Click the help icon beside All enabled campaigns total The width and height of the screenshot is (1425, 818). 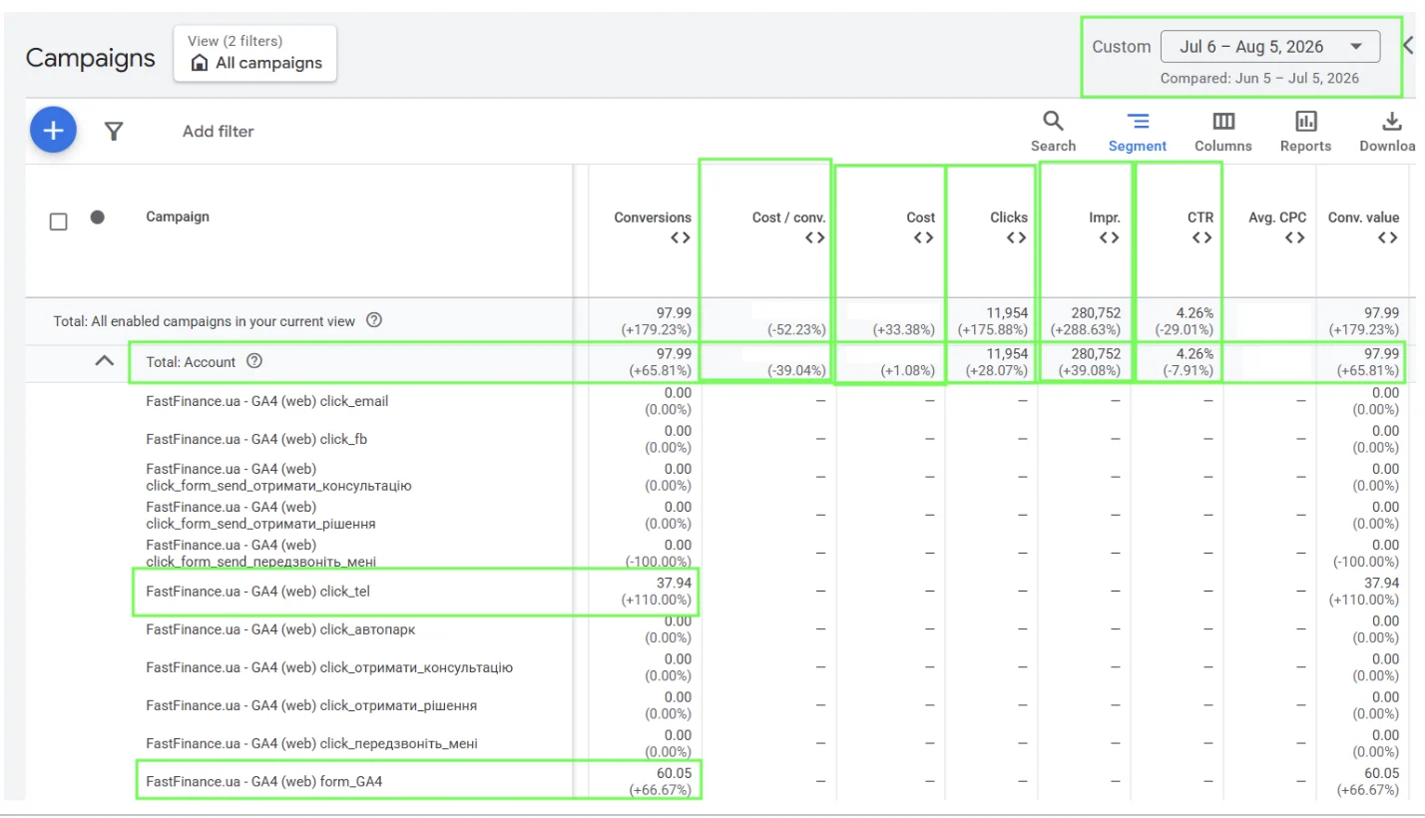(x=374, y=320)
